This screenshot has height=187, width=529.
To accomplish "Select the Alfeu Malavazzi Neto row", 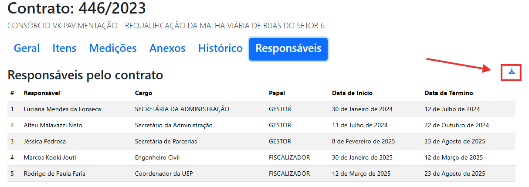I will pyautogui.click(x=53, y=126).
